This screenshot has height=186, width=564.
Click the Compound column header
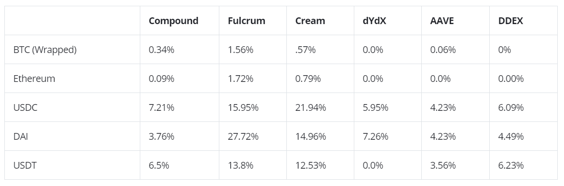174,21
